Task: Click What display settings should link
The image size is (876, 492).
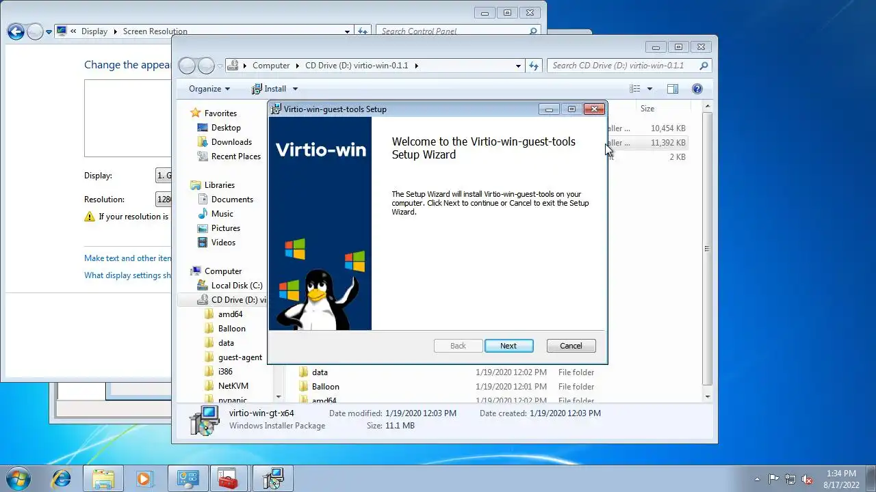Action: click(128, 275)
